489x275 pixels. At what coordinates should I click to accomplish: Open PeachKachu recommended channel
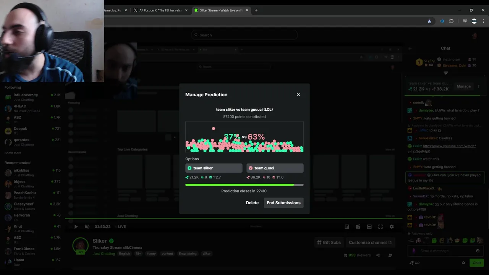[x=33, y=195]
